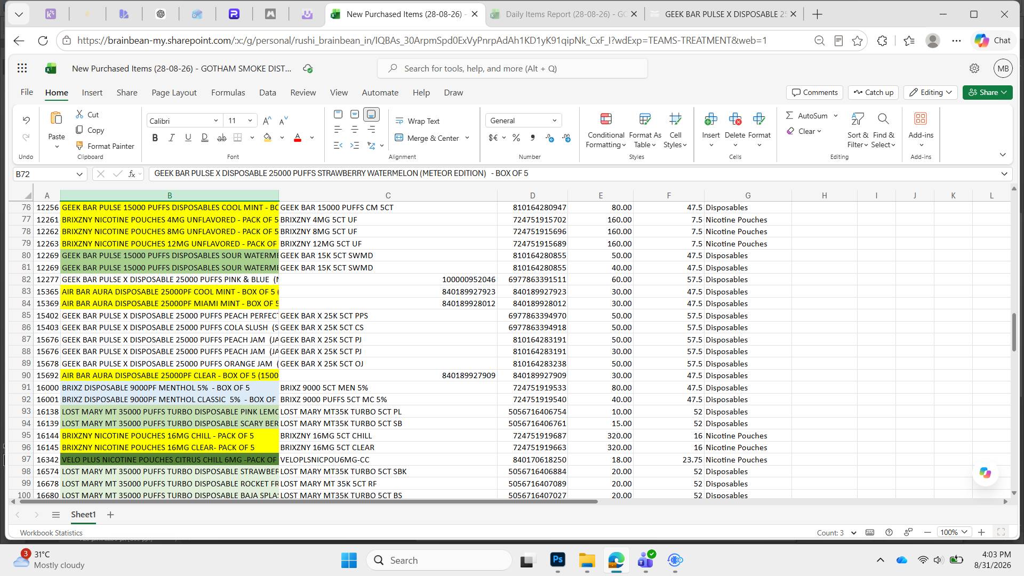Open File Explorer from the taskbar
The height and width of the screenshot is (576, 1024).
(x=587, y=560)
